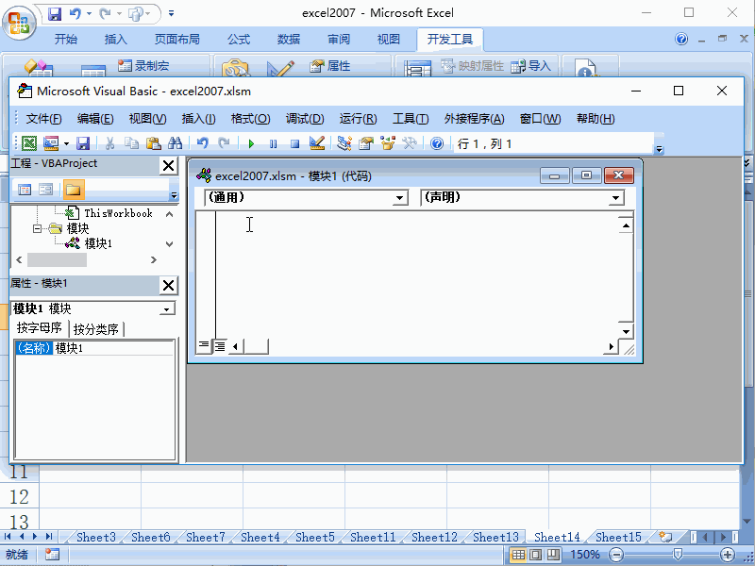The height and width of the screenshot is (566, 755).
Task: Open Toolbox wrench-hammer icon
Action: [x=410, y=143]
